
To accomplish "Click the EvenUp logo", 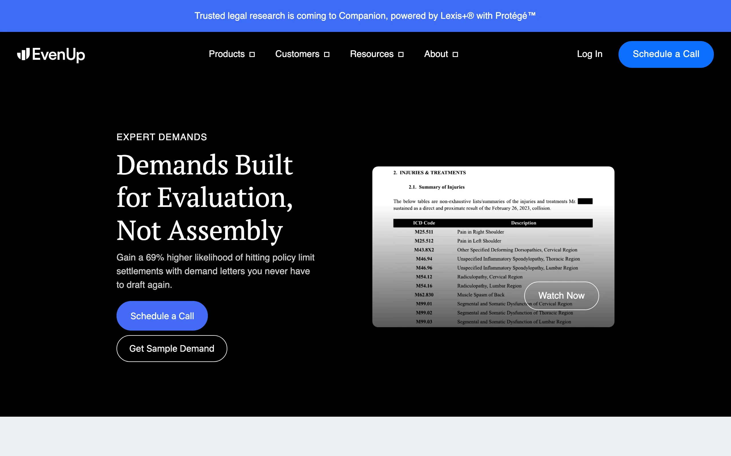I will click(x=51, y=55).
